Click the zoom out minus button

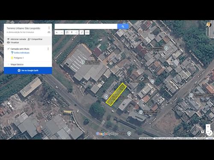(x=208, y=131)
